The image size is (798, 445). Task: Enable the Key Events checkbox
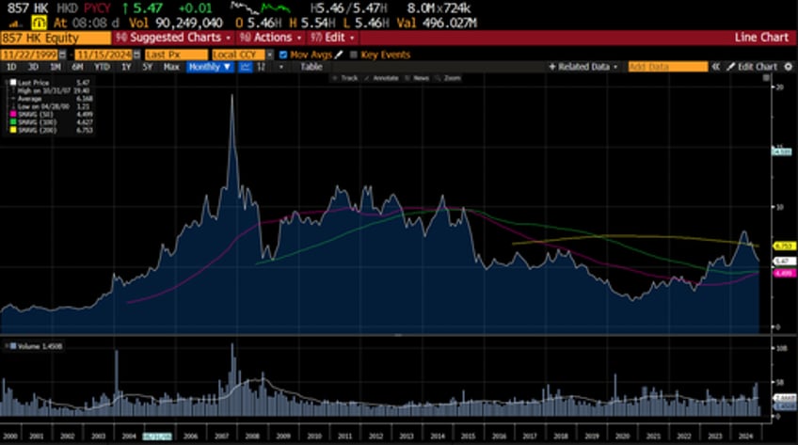click(x=354, y=55)
